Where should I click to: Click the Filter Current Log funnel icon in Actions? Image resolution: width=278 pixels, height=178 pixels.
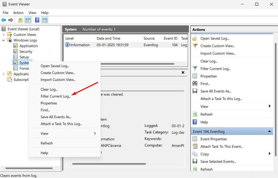click(195, 69)
